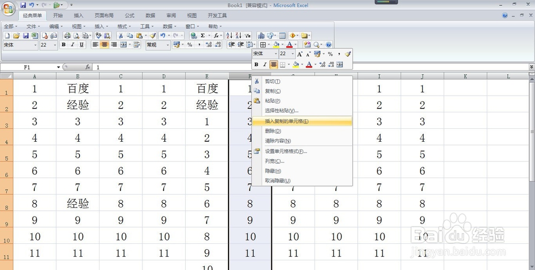Insert a chart with the column chart icon
This screenshot has width=535, height=270.
(261, 35)
